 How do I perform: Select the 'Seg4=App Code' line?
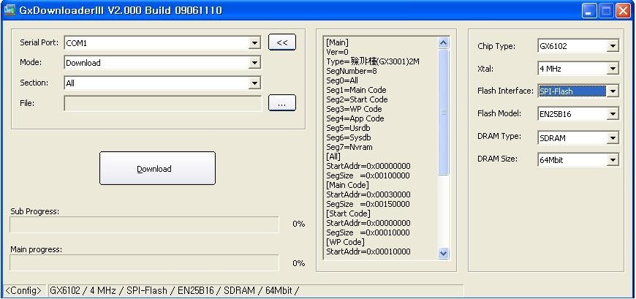point(355,118)
